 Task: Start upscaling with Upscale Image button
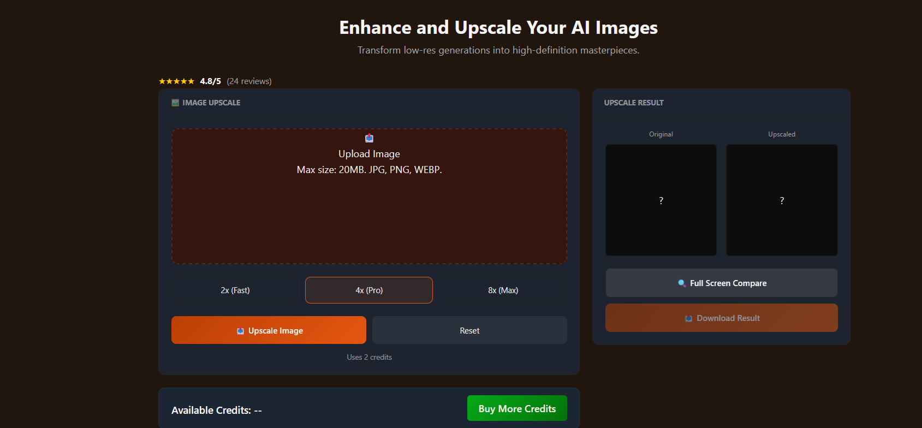pyautogui.click(x=269, y=330)
